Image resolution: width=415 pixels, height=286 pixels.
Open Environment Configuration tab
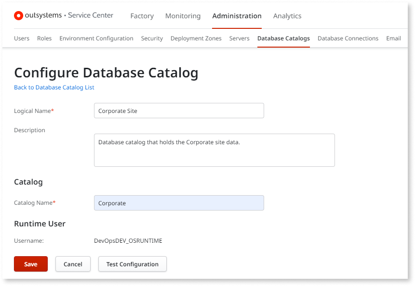[x=96, y=38]
